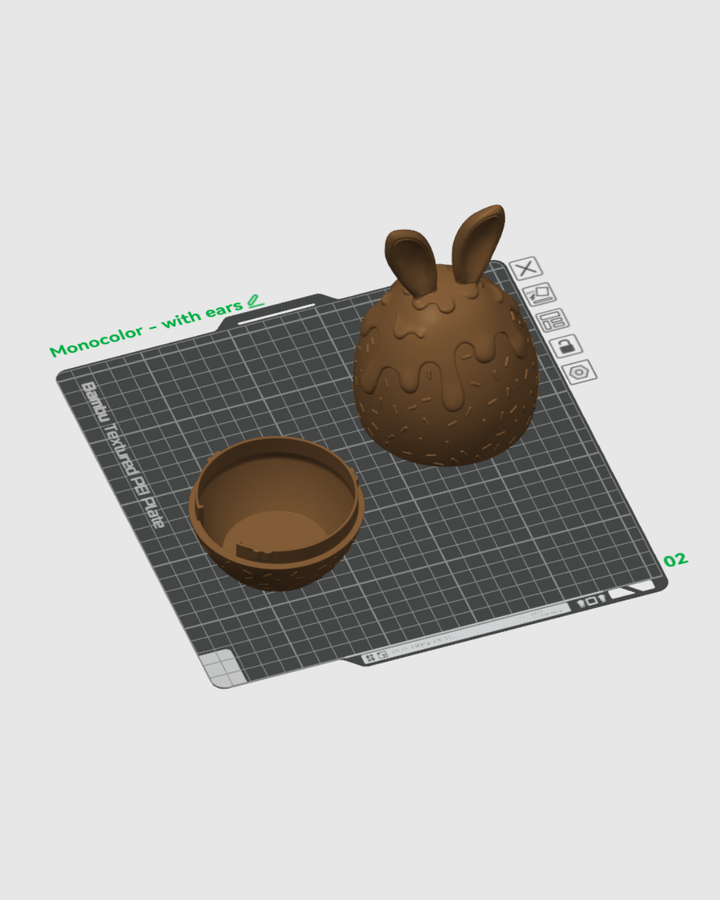Click the green pencil edit icon
The image size is (720, 900).
click(255, 301)
